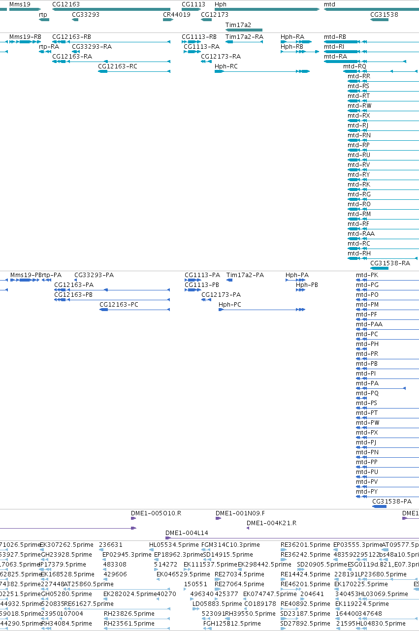Image resolution: width=419 pixels, height=631 pixels.
Task: Select the CG31538 gene at top right
Action: [x=379, y=20]
